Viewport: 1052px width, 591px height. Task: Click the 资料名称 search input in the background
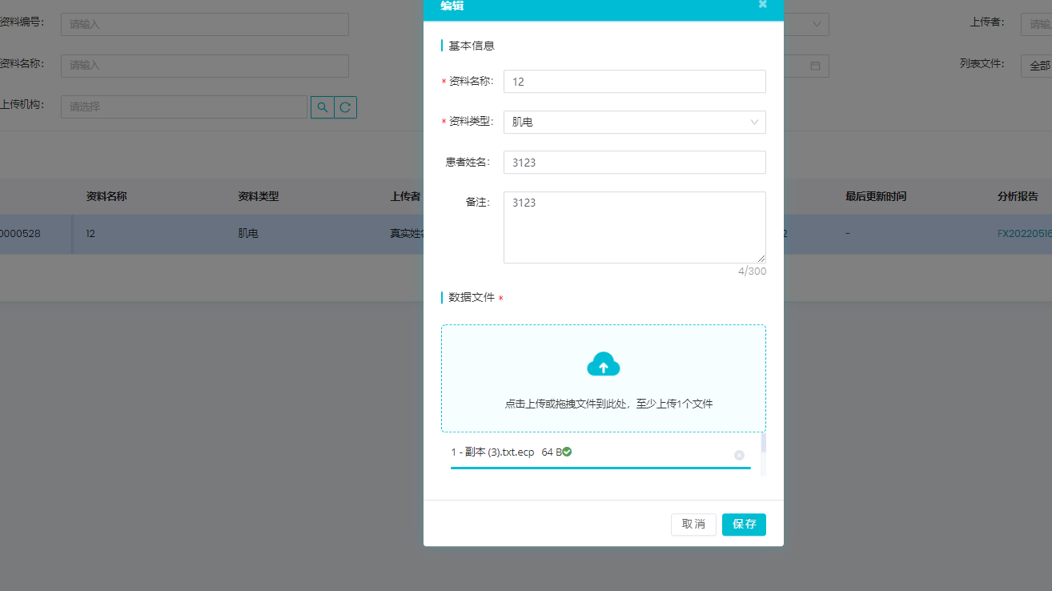(205, 66)
